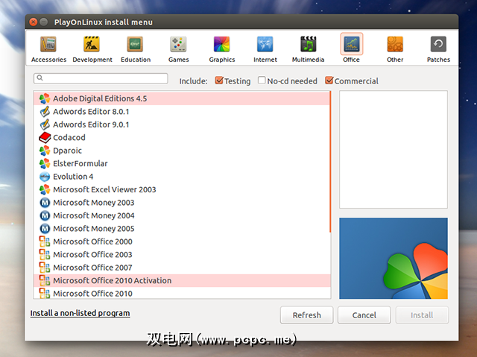Select the Office category icon
Image resolution: width=477 pixels, height=357 pixels.
351,44
